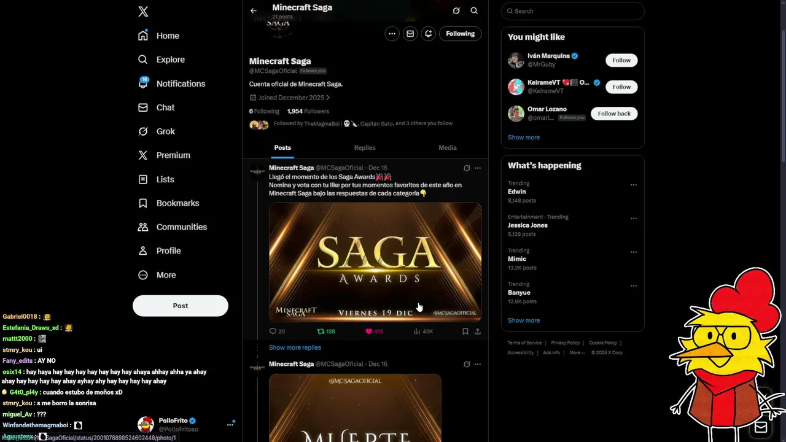Image resolution: width=786 pixels, height=442 pixels.
Task: Click the Profile icon in sidebar
Action: pos(143,251)
